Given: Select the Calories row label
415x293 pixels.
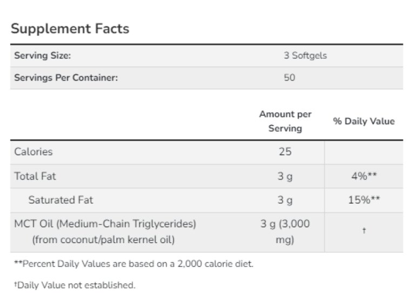Looking at the screenshot, I should point(34,152).
